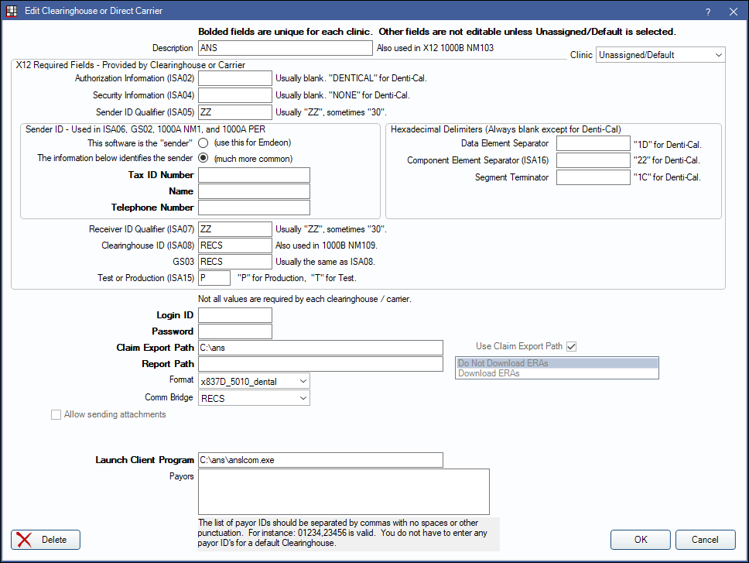749x563 pixels.
Task: Click the Cancel button
Action: tap(705, 540)
